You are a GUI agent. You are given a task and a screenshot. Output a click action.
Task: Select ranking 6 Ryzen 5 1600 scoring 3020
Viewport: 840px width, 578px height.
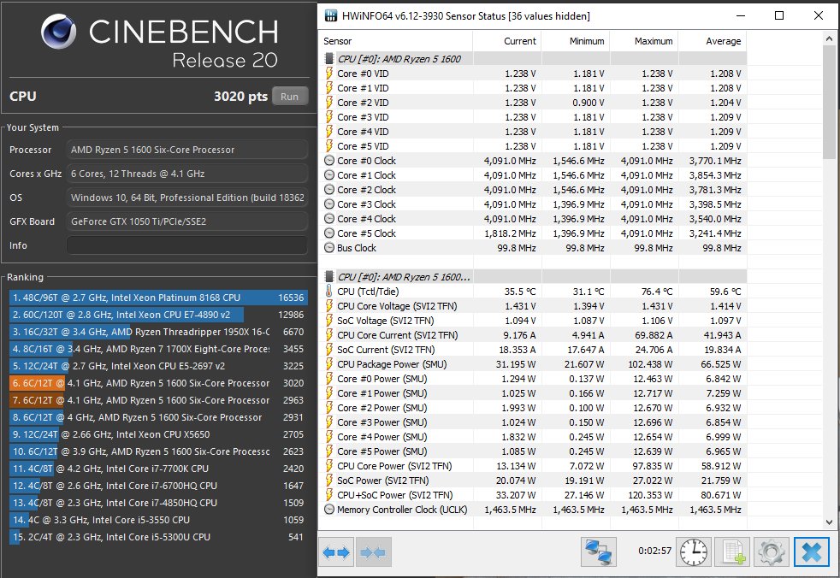click(x=158, y=383)
